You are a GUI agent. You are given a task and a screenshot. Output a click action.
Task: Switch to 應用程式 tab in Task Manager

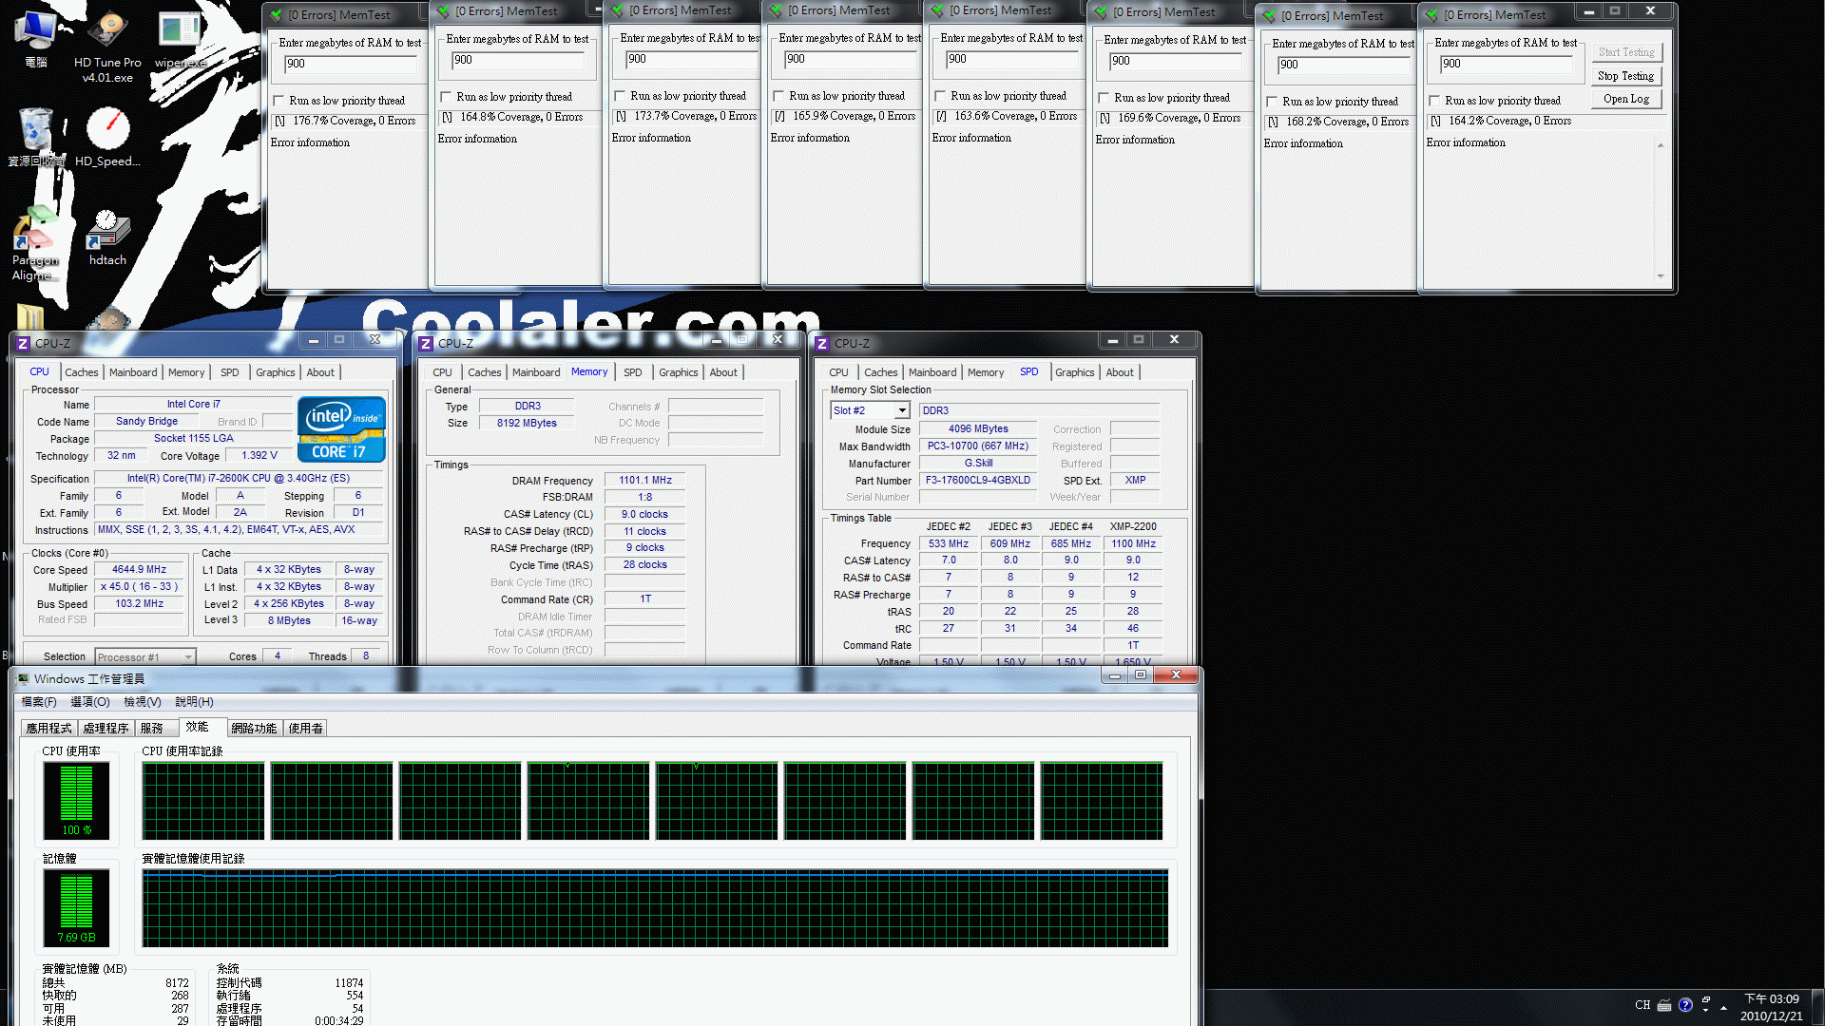tap(49, 729)
